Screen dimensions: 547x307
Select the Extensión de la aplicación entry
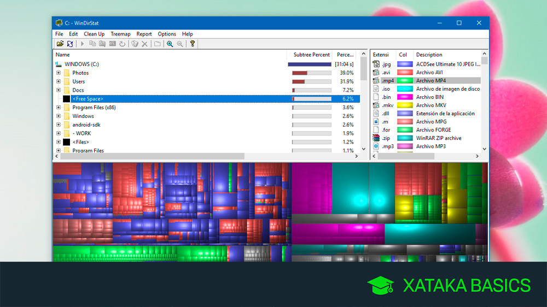[x=445, y=113]
